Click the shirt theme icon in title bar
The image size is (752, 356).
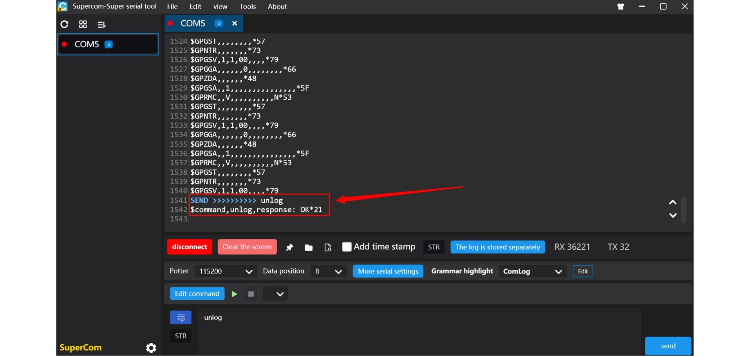(x=620, y=7)
